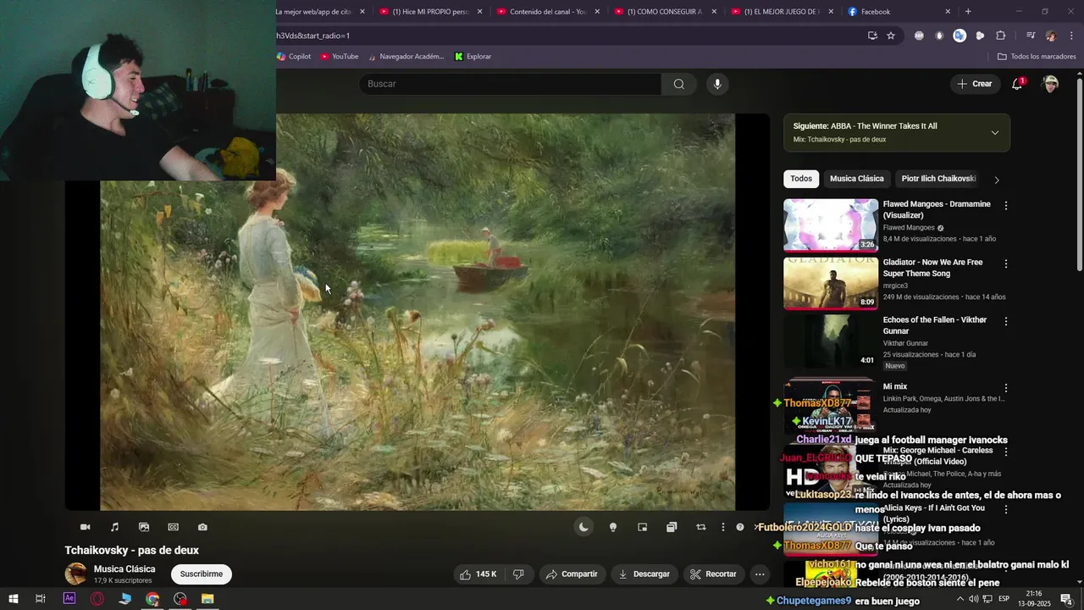Click the picture-in-picture icon below the player
This screenshot has width=1084, height=610.
pos(642,527)
